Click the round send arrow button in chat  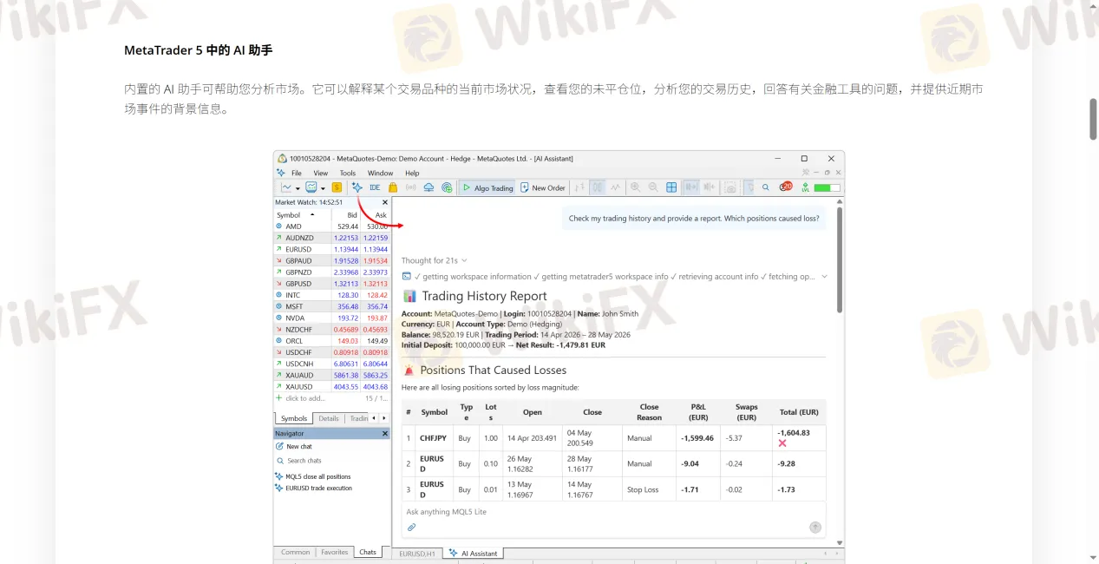tap(815, 527)
